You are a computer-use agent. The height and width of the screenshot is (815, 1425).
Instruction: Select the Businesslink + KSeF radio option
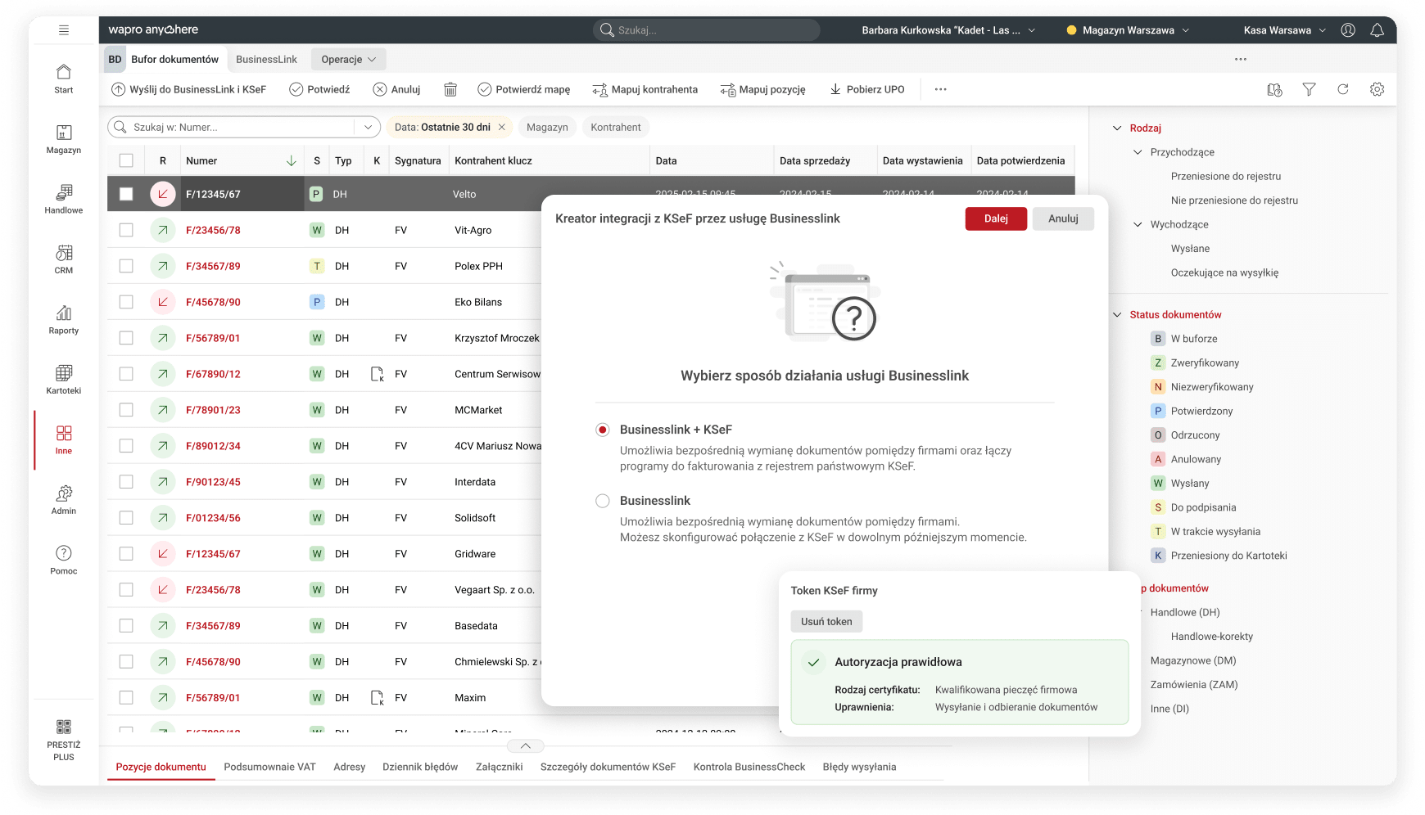(603, 430)
